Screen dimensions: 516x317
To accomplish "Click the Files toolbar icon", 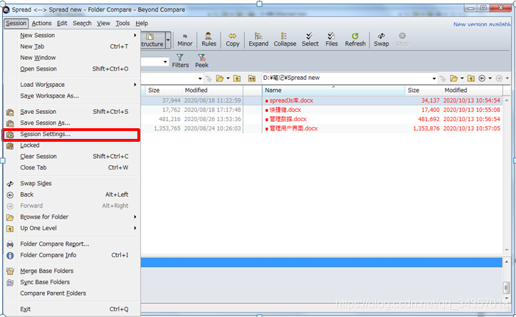I will (x=332, y=40).
